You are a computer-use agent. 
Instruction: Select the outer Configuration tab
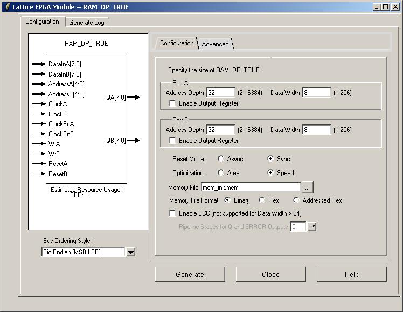point(43,22)
